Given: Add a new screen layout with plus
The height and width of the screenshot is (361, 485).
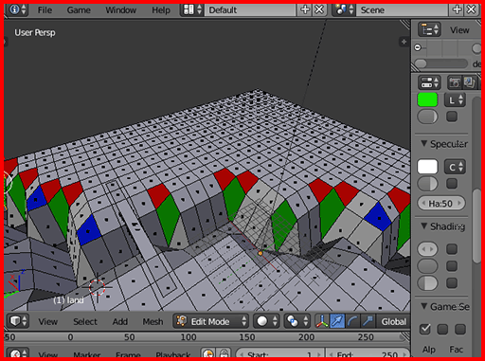Looking at the screenshot, I should (305, 9).
